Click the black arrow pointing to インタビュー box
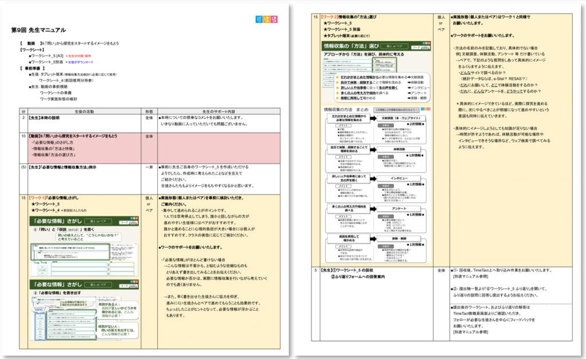The height and width of the screenshot is (359, 586). pos(373,179)
